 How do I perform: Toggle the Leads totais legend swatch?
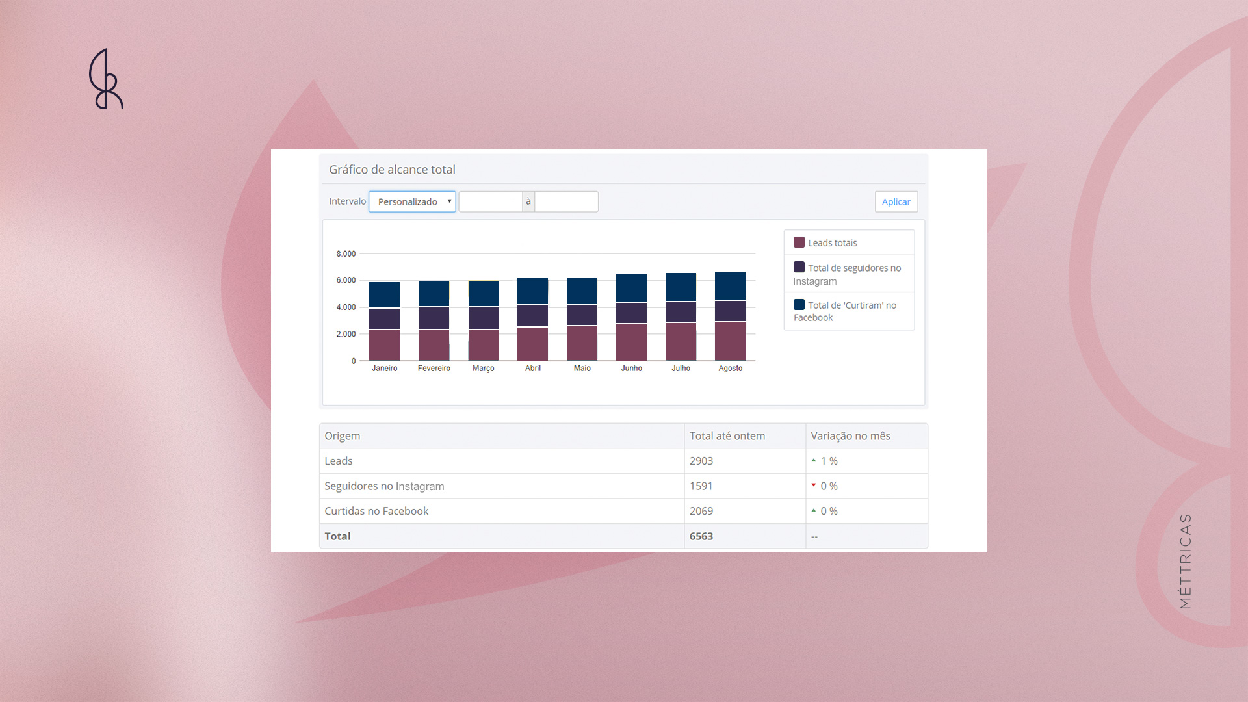coord(799,242)
